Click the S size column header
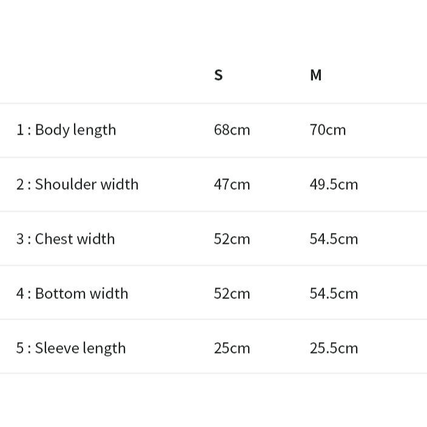The image size is (427, 427). click(x=218, y=75)
